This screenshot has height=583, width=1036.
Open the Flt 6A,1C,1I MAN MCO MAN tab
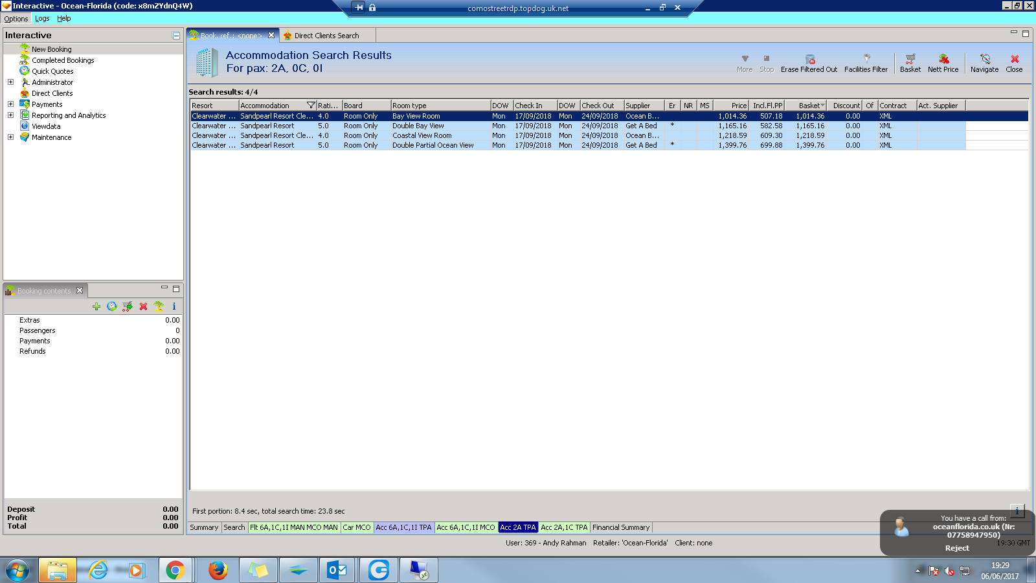(x=294, y=527)
